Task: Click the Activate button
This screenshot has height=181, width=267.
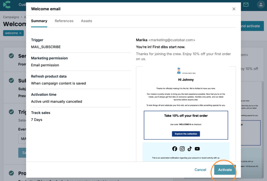Action: click(225, 169)
